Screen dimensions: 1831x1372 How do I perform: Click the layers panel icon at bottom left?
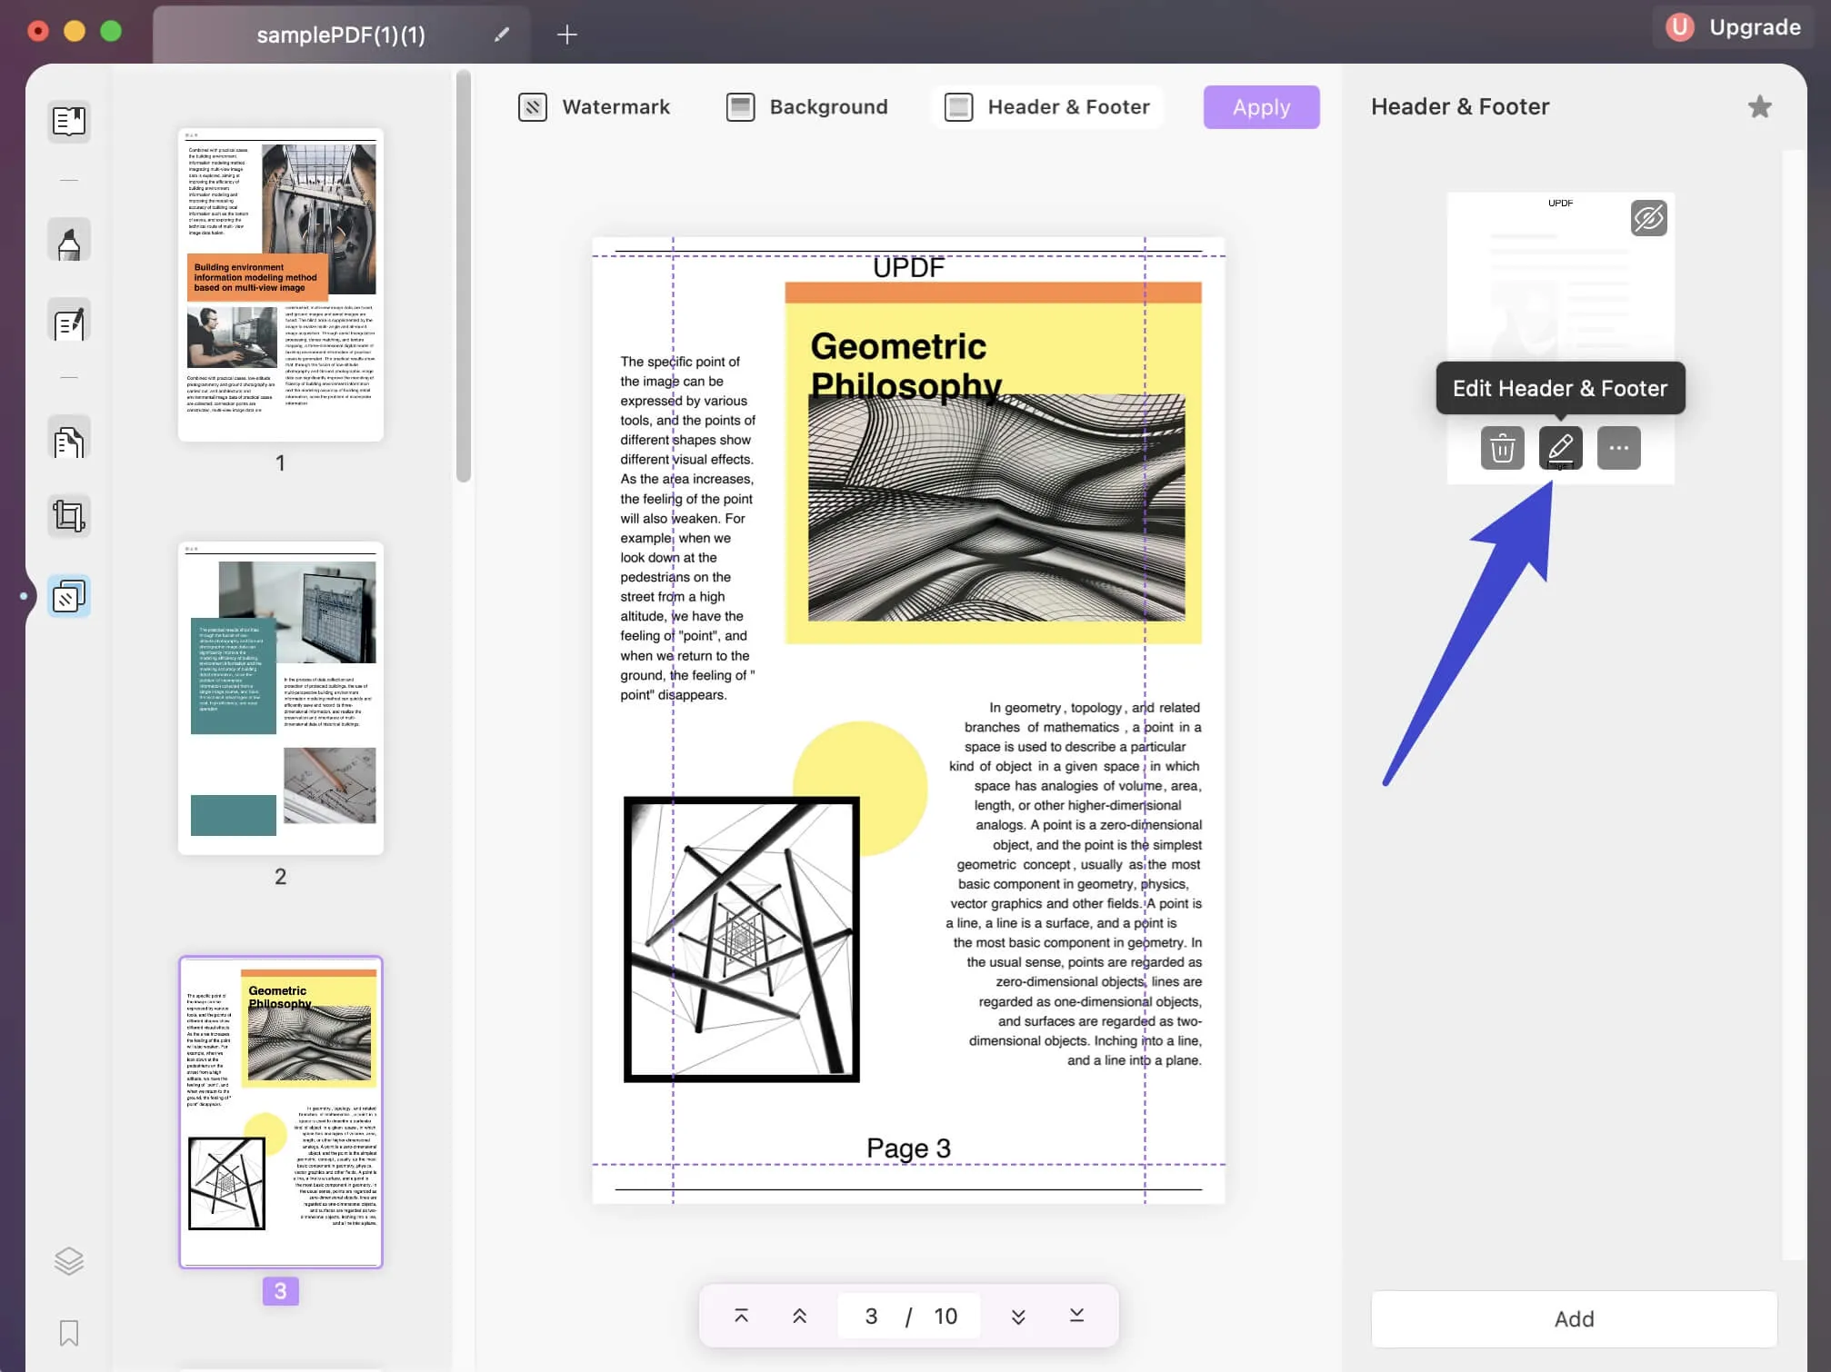coord(68,1259)
